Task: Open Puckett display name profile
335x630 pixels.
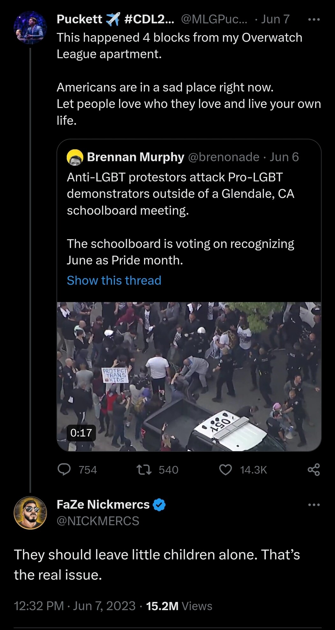Action: [79, 19]
